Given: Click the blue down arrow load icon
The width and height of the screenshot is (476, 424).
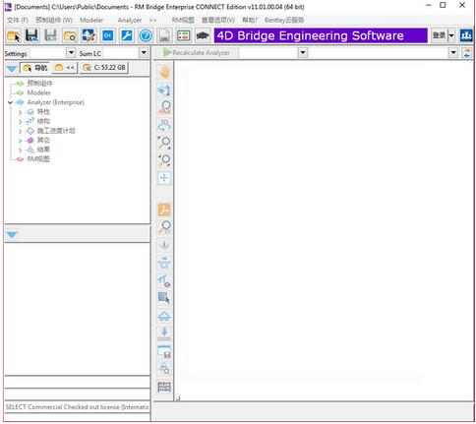Looking at the screenshot, I should [x=164, y=333].
